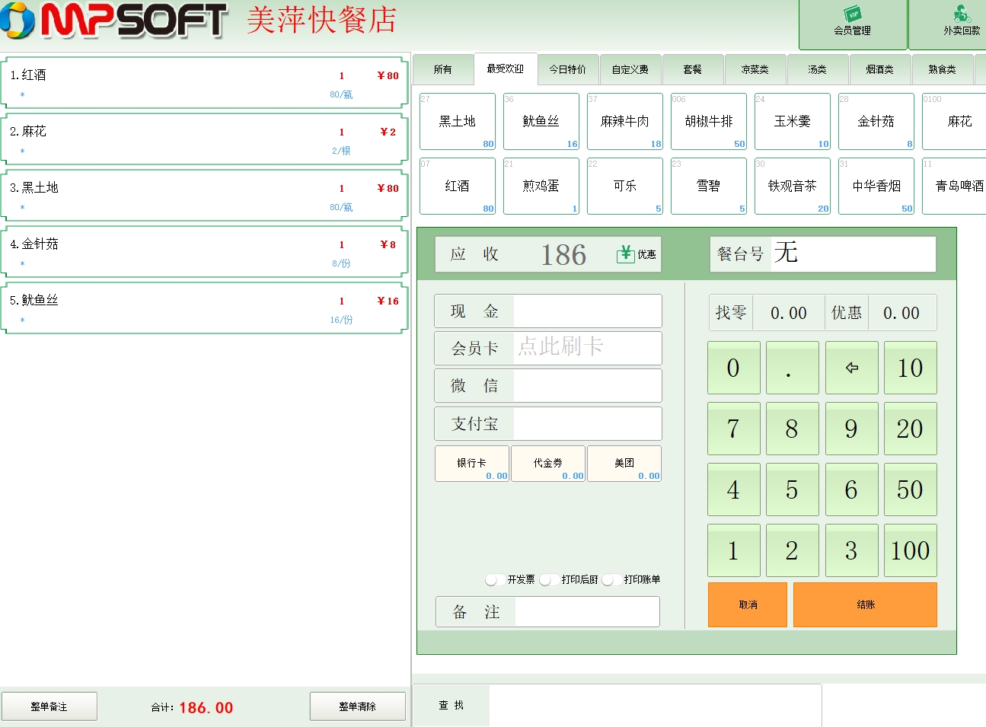Open the 套餐 category tab
This screenshot has height=727, width=986.
(x=693, y=69)
